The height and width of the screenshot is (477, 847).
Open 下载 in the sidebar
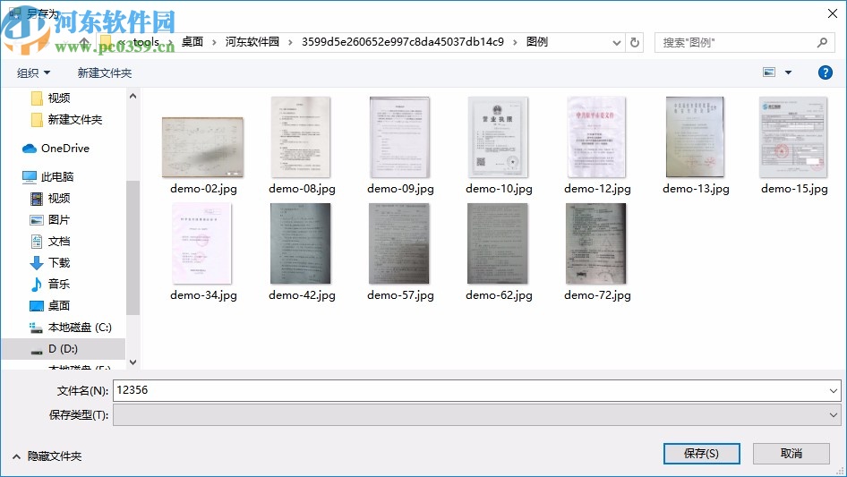[x=50, y=262]
